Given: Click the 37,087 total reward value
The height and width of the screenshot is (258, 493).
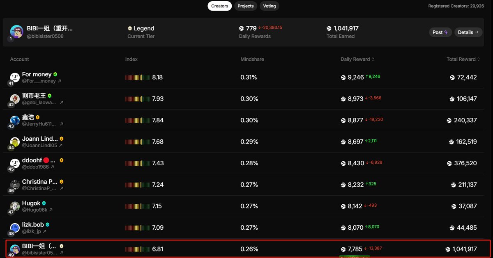Looking at the screenshot, I should (468, 206).
